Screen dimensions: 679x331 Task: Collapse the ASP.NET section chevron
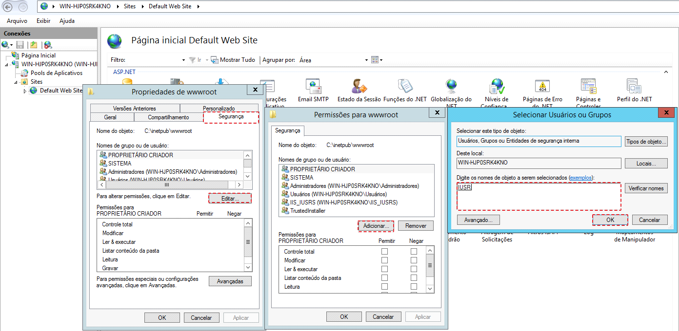click(x=666, y=72)
